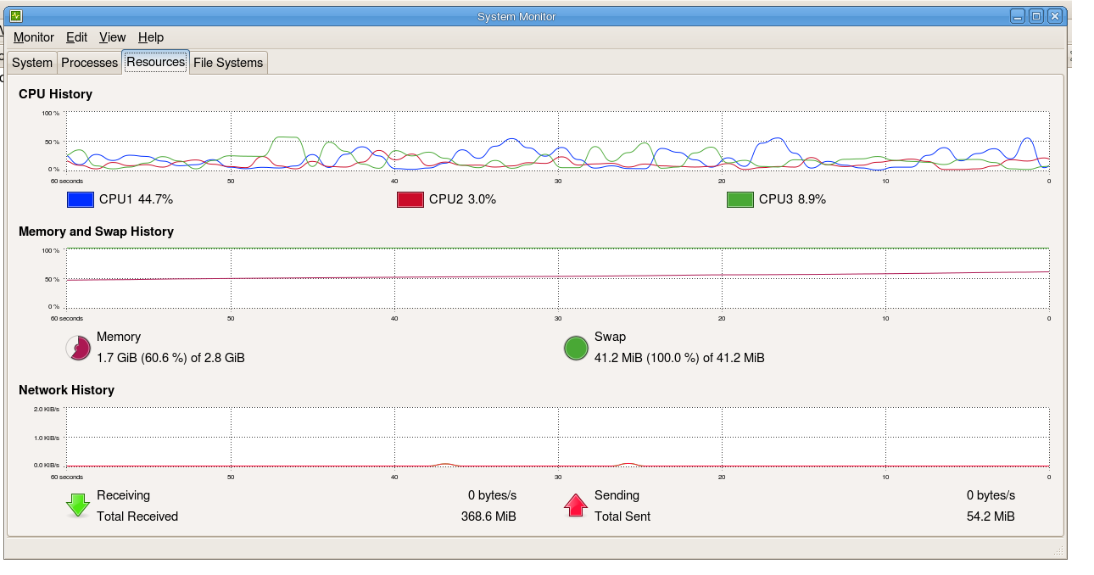Image resolution: width=1094 pixels, height=575 pixels.
Task: Open the View menu
Action: (112, 37)
